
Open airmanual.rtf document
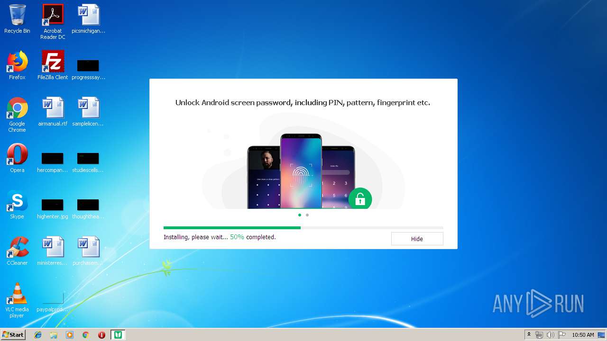53,112
